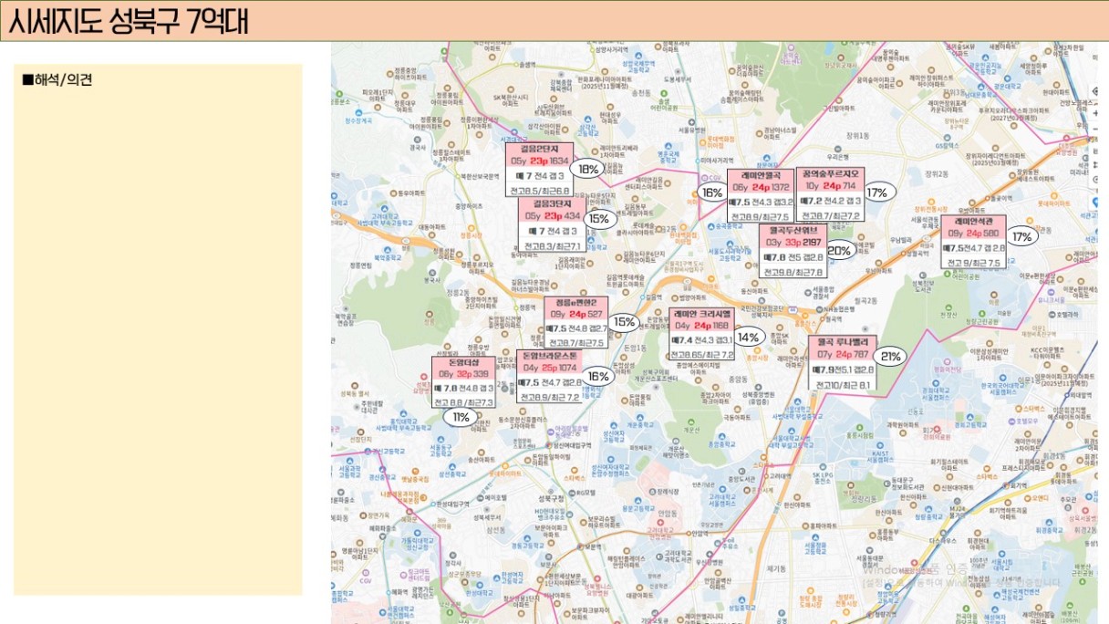This screenshot has width=1109, height=624.
Task: Select the 정릉e편한2 callout title
Action: coord(576,303)
